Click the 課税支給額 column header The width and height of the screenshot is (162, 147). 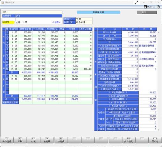(x=25, y=29)
